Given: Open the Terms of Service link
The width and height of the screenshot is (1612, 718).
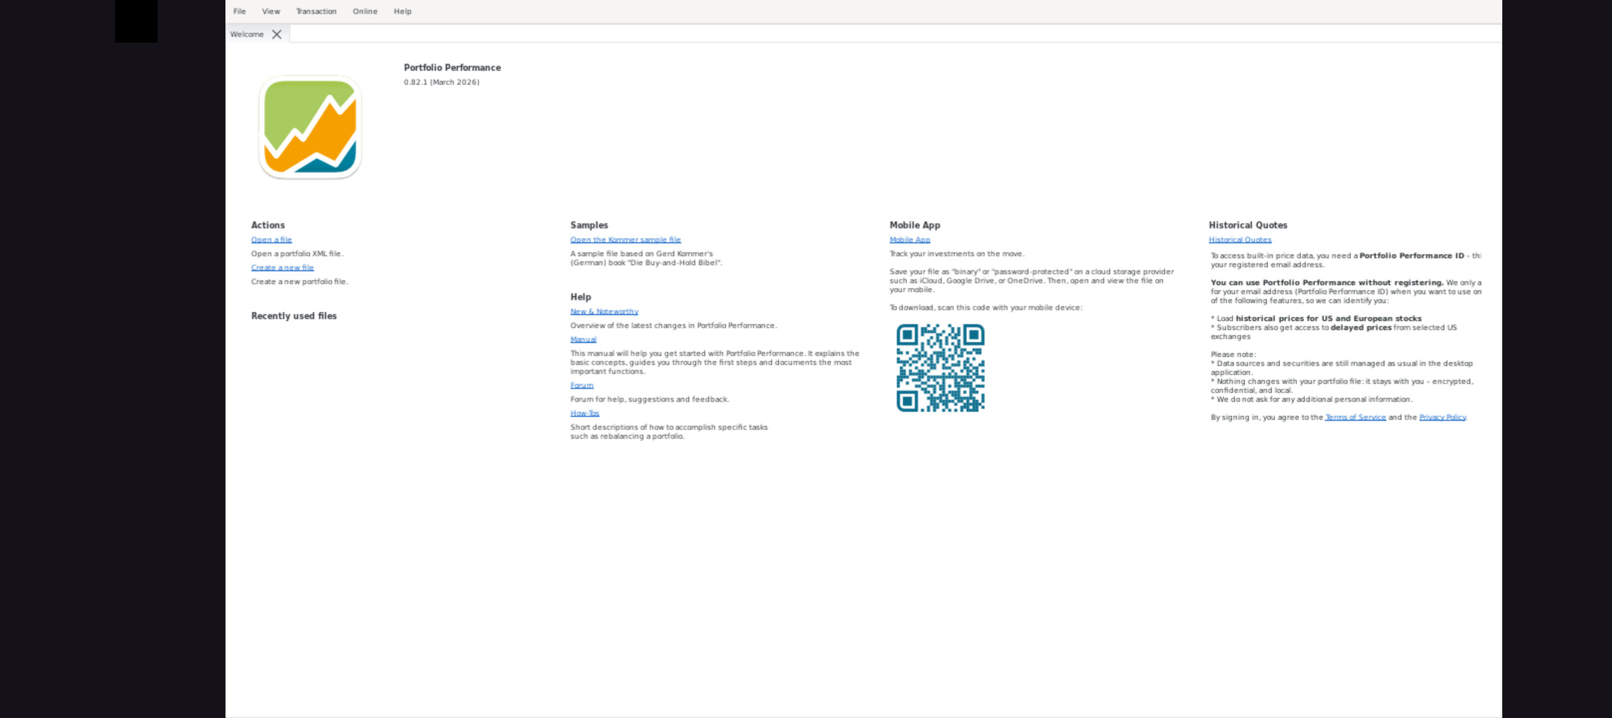Looking at the screenshot, I should (1355, 418).
